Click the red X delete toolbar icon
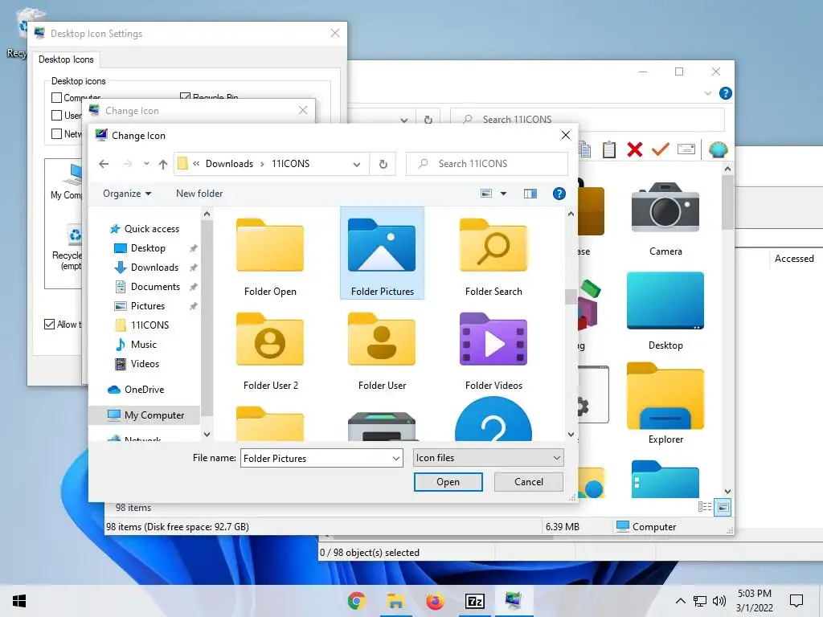This screenshot has height=617, width=823. pos(635,149)
